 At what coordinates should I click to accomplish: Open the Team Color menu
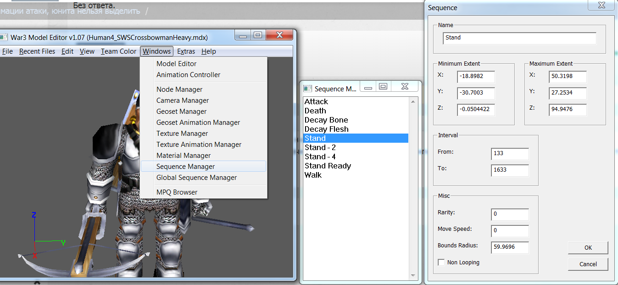coord(118,51)
